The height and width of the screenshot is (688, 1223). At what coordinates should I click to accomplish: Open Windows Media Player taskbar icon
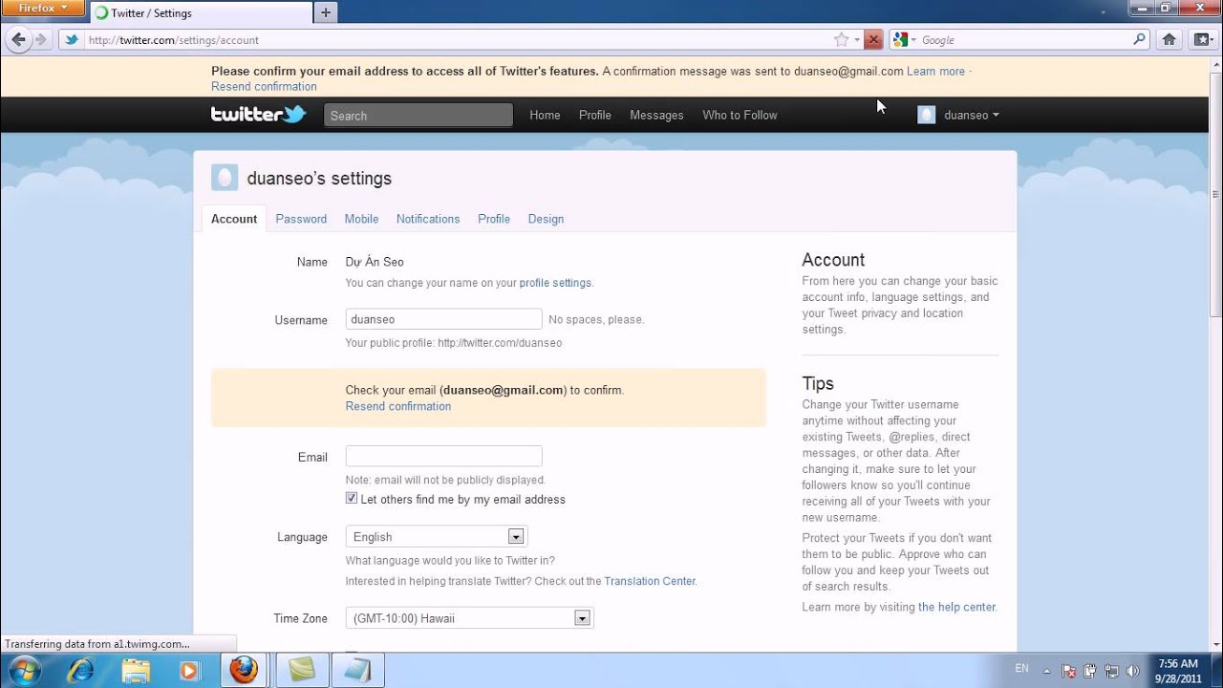tap(189, 671)
